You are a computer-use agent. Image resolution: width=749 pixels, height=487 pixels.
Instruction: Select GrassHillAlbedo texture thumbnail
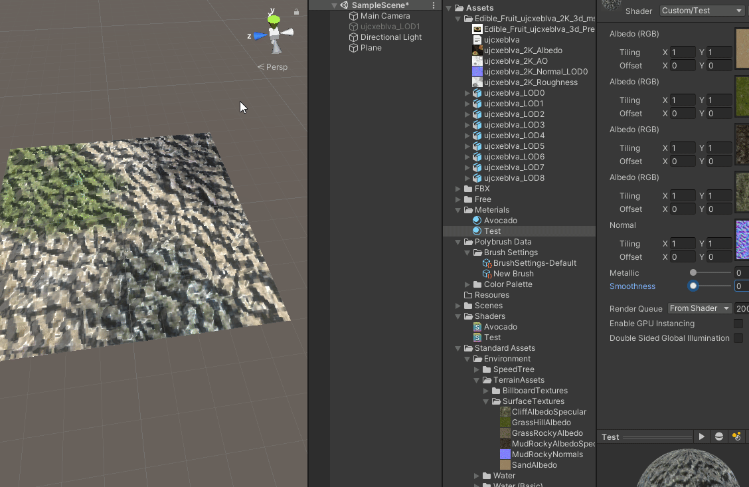[x=505, y=423]
